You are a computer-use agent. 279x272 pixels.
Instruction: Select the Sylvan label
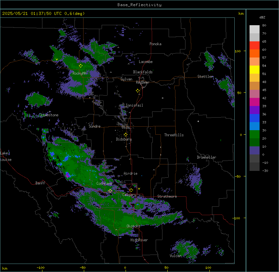(126, 79)
